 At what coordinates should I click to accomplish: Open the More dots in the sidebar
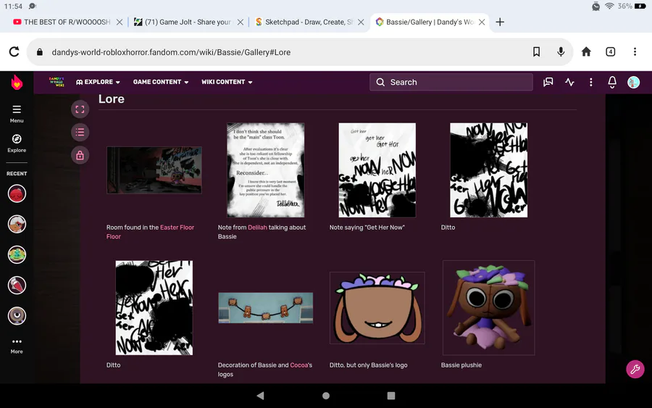(x=17, y=346)
